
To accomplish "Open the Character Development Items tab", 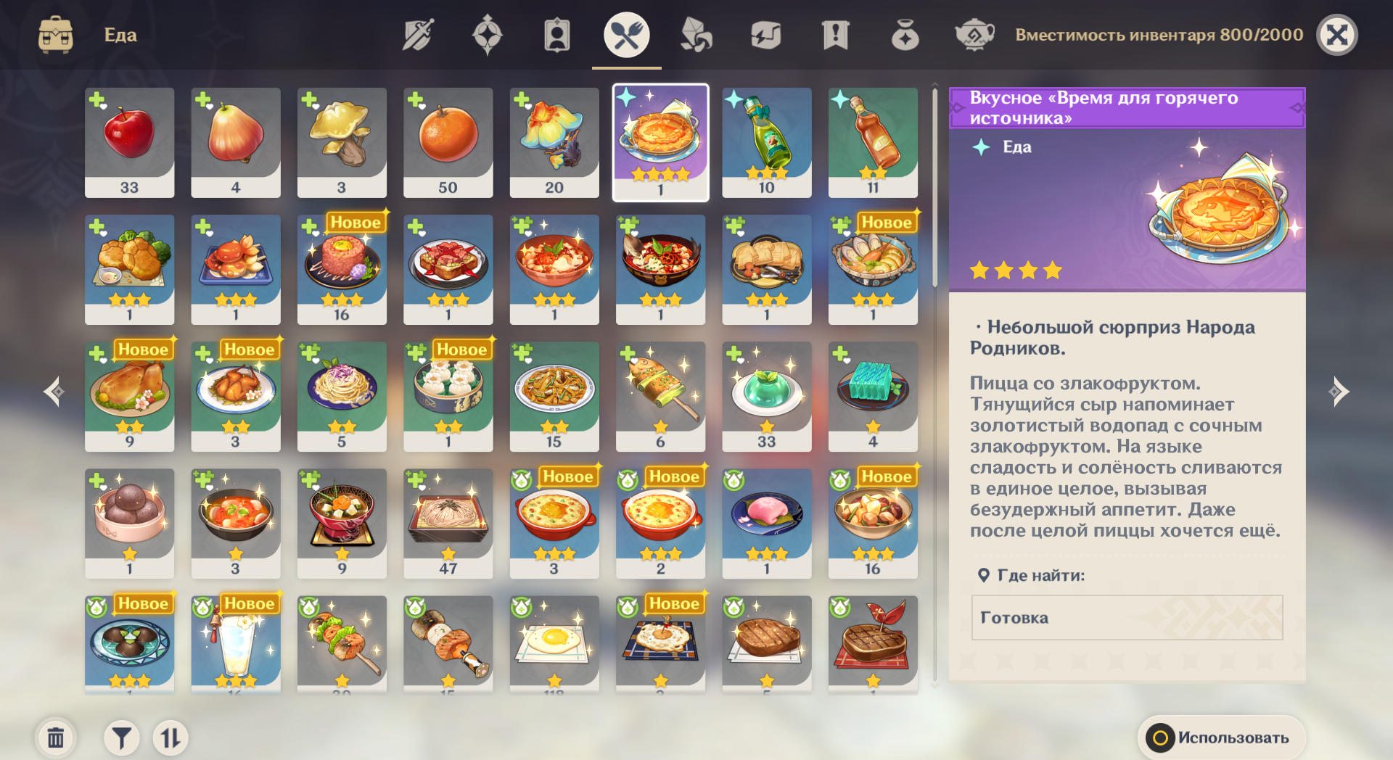I will (x=557, y=35).
